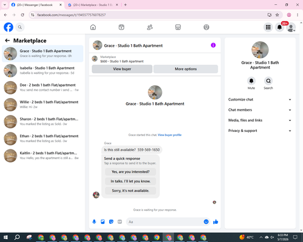Screen dimensions: 303x242
Task: Open the Groups profile circle icon
Action: click(x=206, y=27)
